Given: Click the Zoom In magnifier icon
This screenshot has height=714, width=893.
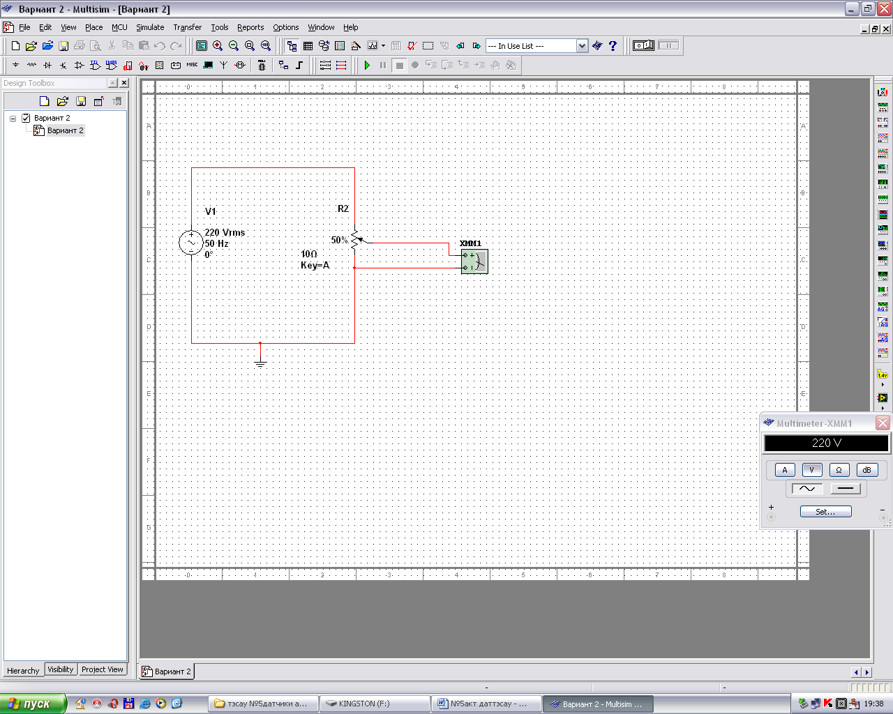Looking at the screenshot, I should (218, 46).
